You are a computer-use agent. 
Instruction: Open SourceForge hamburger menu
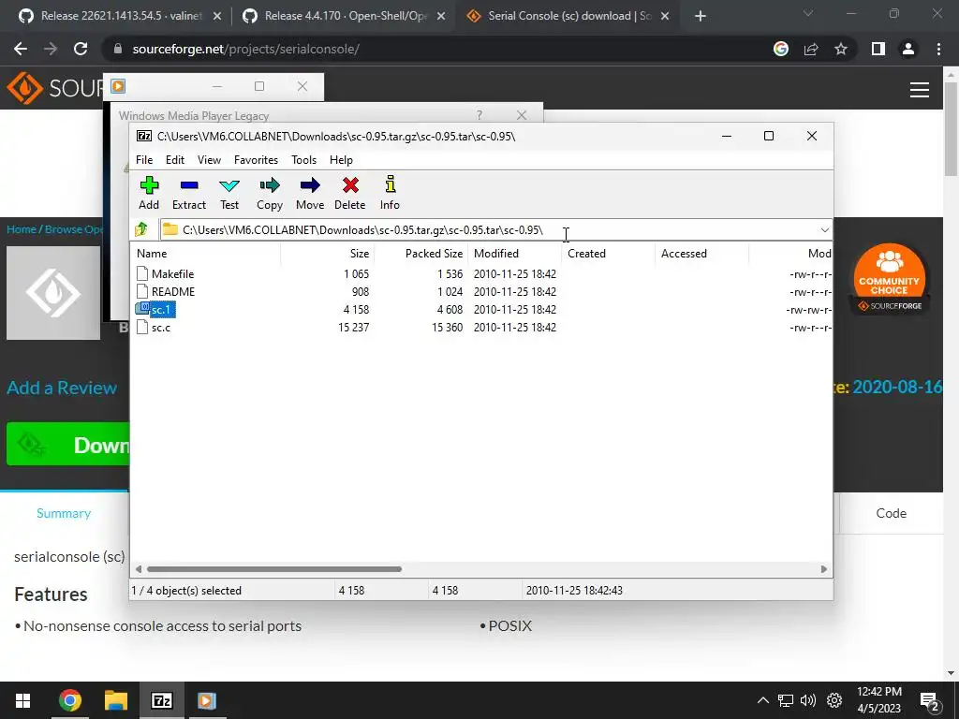[920, 90]
